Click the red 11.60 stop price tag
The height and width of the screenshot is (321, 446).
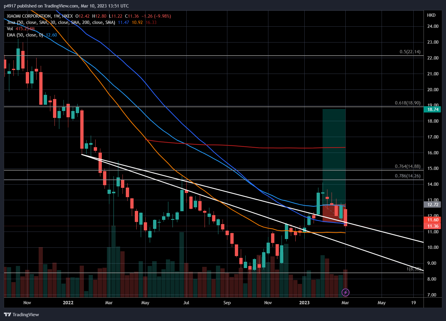(x=433, y=220)
